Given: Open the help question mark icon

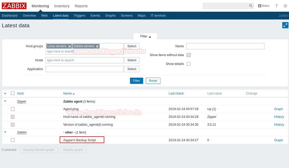Looking at the screenshot, I should click(276, 6).
